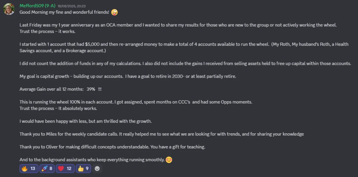
Task: Open the add reaction emoji picker
Action: point(97,169)
